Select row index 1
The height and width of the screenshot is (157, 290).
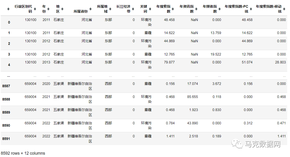[x=9, y=33]
